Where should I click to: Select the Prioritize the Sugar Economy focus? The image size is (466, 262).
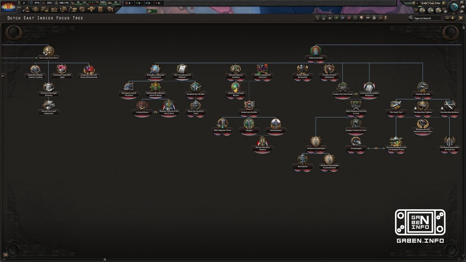pyautogui.click(x=48, y=90)
